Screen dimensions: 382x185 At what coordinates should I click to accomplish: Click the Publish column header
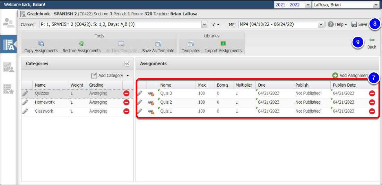(x=312, y=85)
